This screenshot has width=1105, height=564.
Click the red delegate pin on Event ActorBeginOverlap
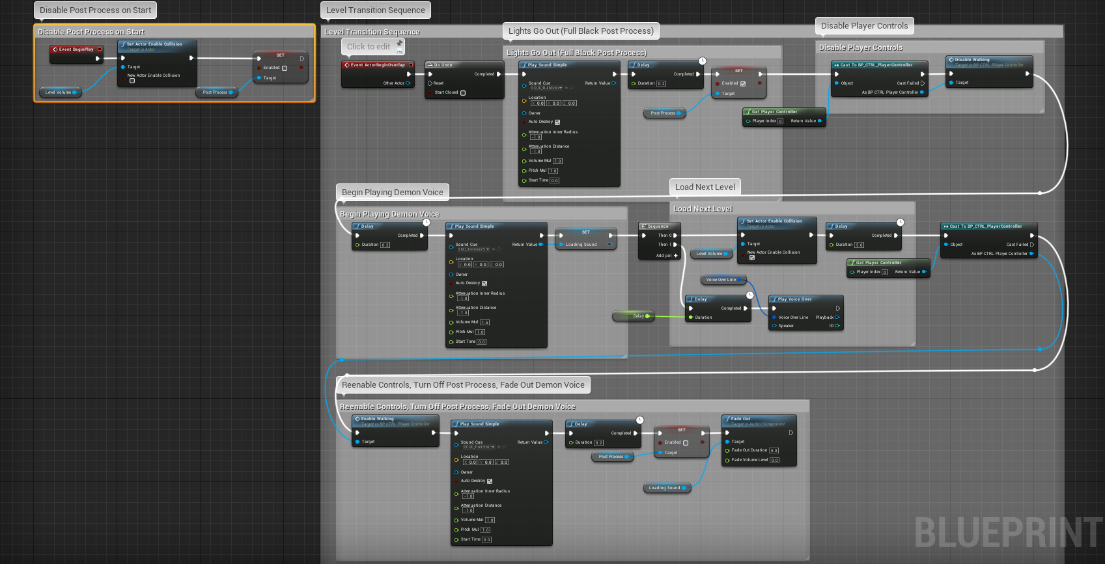pos(411,65)
